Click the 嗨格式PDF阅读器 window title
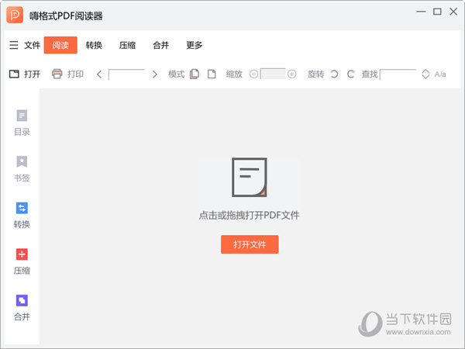Viewport: 465px width, 349px height. 66,16
